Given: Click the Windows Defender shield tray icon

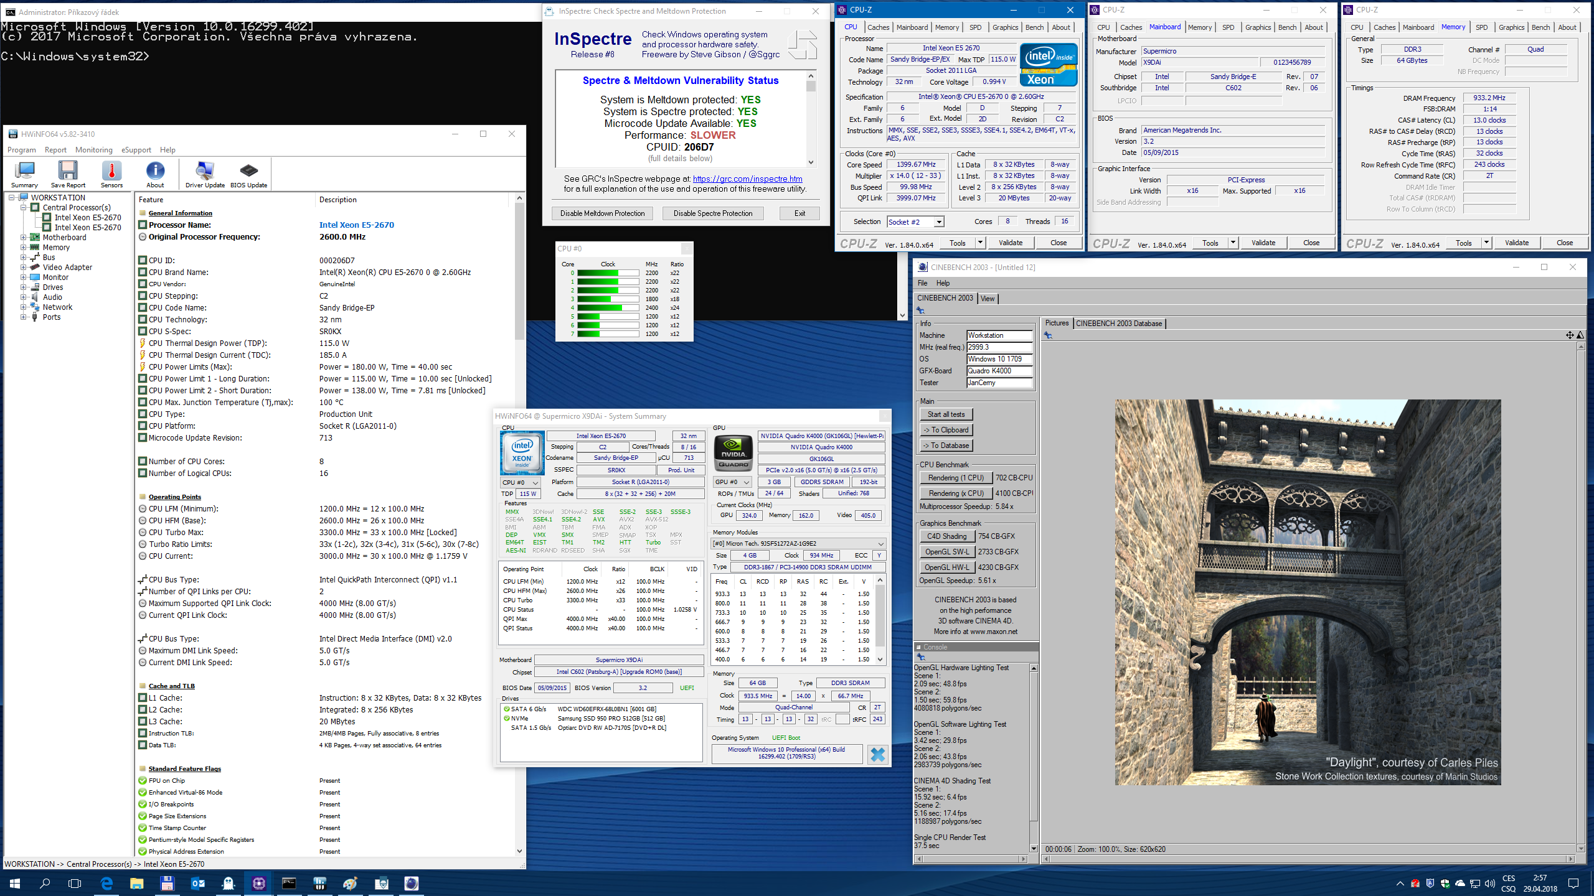Looking at the screenshot, I should 1445,883.
